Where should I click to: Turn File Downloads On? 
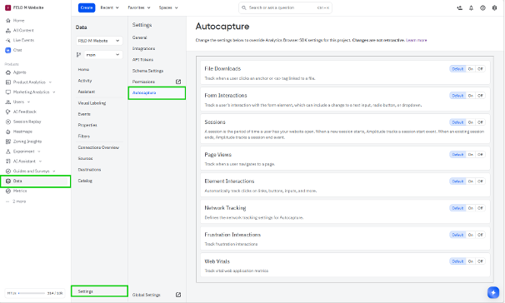point(471,69)
